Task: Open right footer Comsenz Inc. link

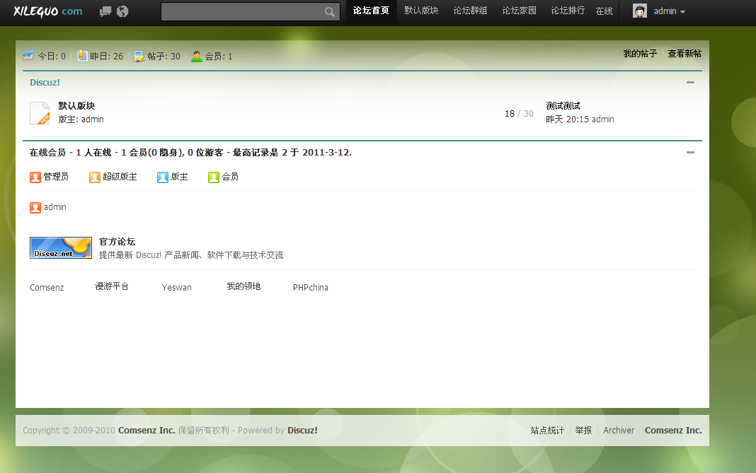Action: click(x=674, y=430)
